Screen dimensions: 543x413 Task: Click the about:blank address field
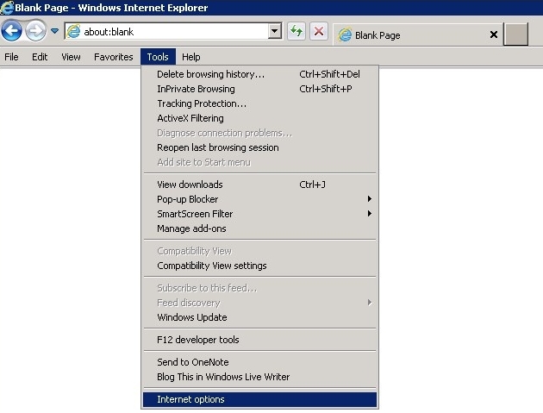click(x=172, y=32)
